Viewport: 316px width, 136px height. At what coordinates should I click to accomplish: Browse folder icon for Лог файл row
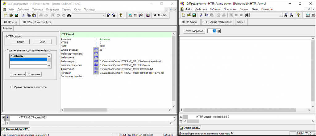pyautogui.click(x=96, y=73)
